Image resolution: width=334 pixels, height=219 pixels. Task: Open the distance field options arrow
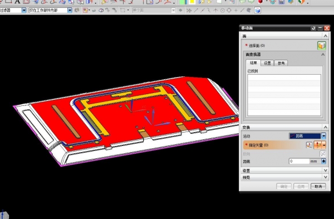(x=323, y=161)
